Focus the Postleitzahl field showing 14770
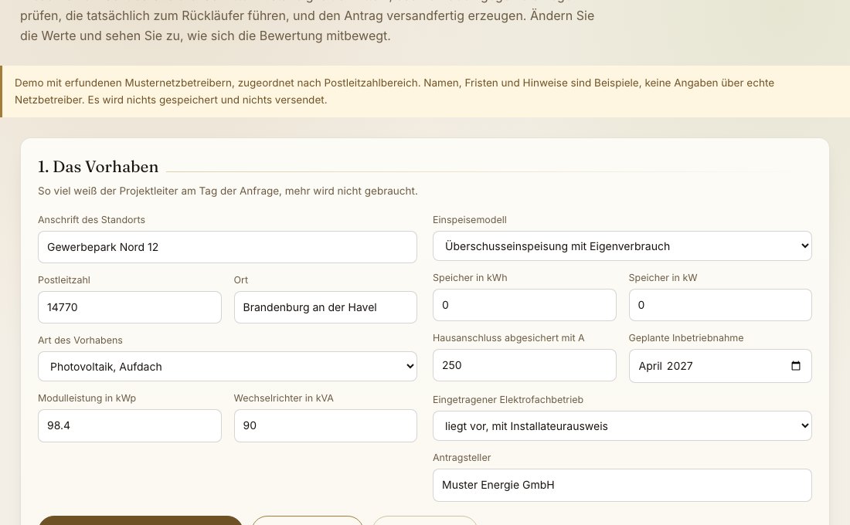The width and height of the screenshot is (850, 525). [x=130, y=307]
